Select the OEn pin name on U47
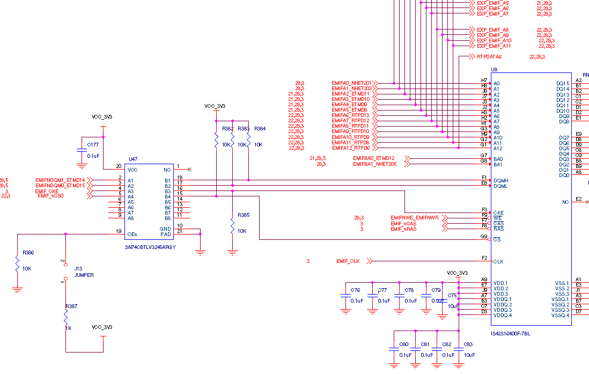589x374 pixels. (x=132, y=234)
